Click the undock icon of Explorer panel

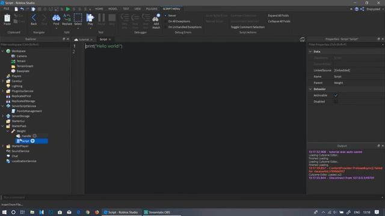pos(64,39)
